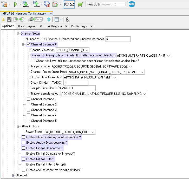189x179 pixels.
Task: Open Channel Selection ADCHS_CHANNEL_0 dropdown
Action: click(73, 50)
